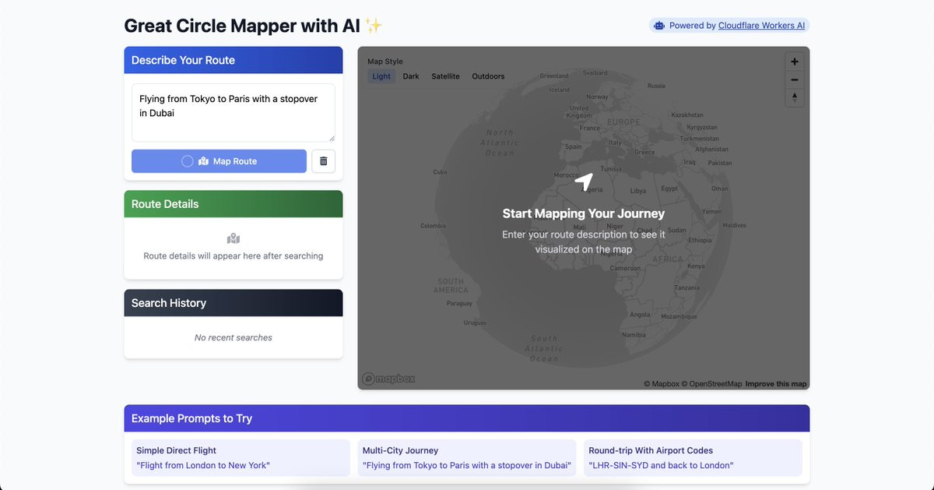Open the OpenStreetMap attribution link

pos(711,384)
